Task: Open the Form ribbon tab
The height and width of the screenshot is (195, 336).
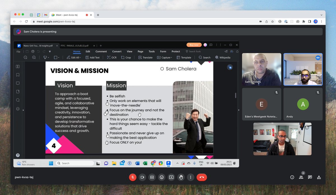Action: click(x=163, y=51)
